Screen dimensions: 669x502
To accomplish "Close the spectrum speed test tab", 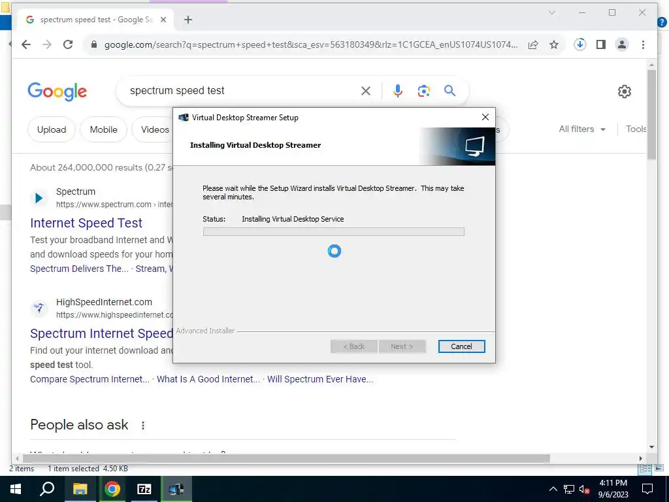I will coord(163,20).
